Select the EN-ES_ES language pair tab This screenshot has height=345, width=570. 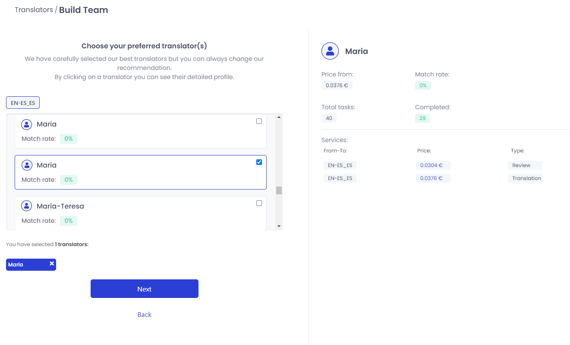tap(23, 103)
